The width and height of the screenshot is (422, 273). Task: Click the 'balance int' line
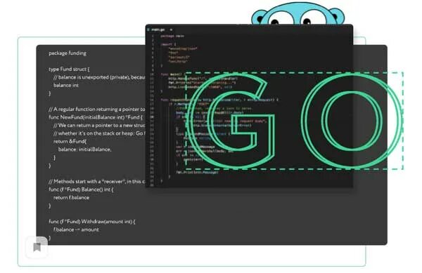tap(66, 86)
